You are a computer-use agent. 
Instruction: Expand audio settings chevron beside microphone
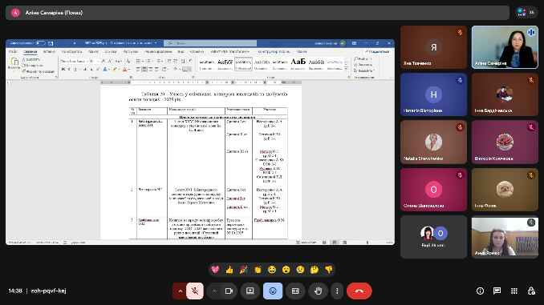[180, 291]
